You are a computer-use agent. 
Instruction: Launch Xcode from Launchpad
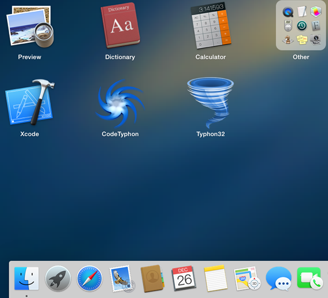(x=30, y=102)
